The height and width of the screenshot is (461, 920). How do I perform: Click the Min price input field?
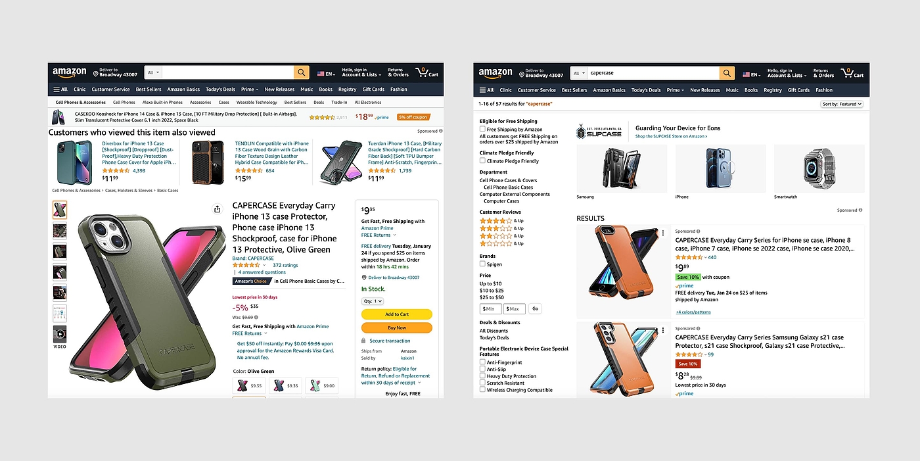491,308
